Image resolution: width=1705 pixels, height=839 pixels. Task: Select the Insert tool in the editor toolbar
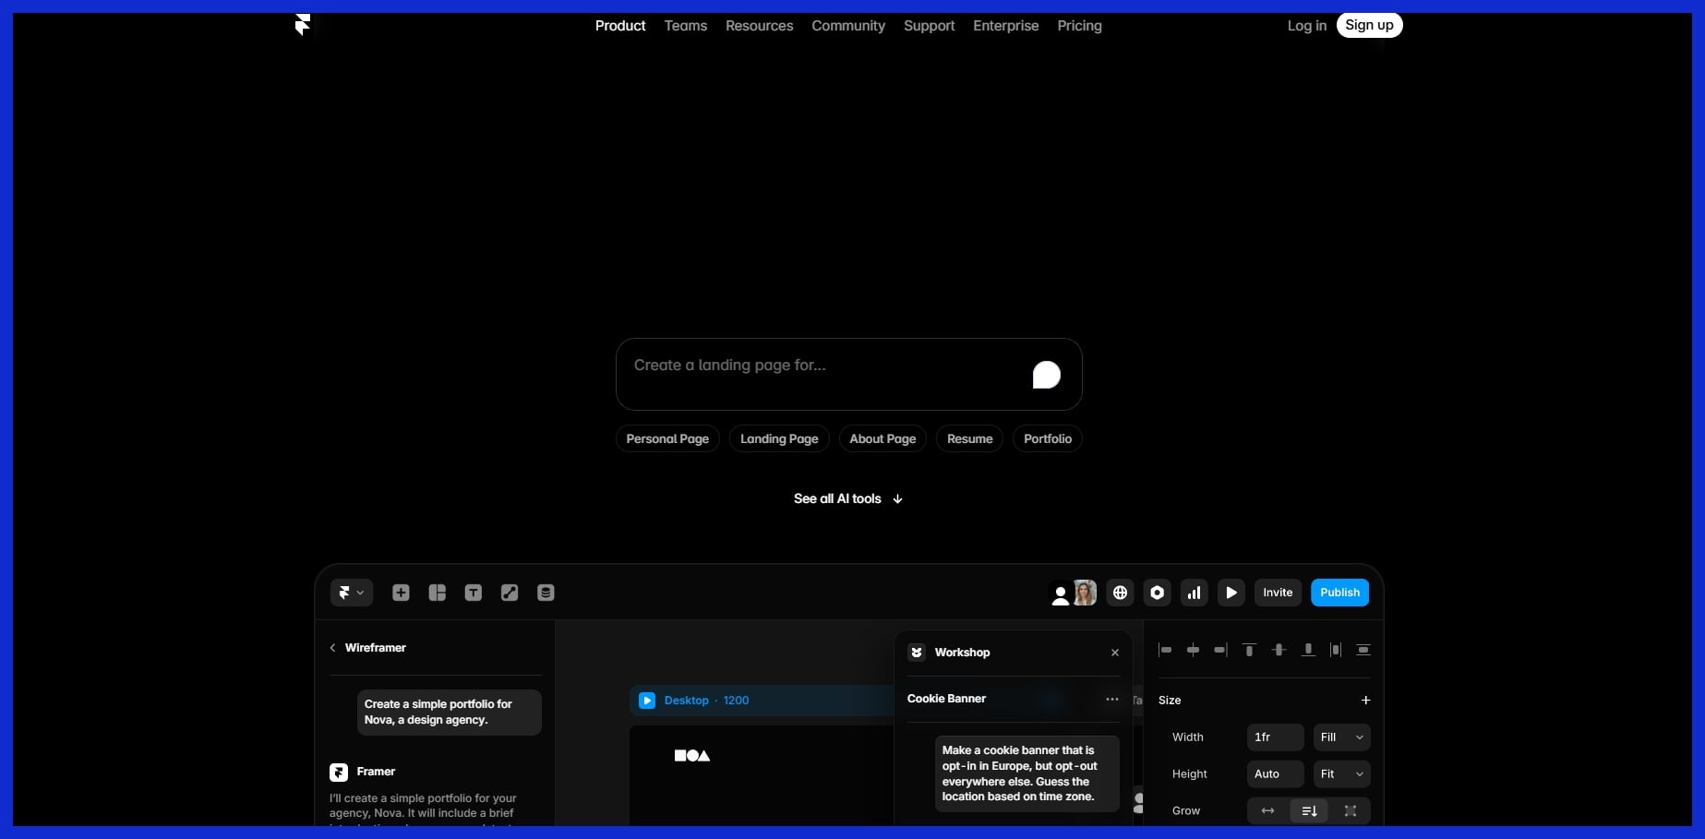click(x=401, y=593)
